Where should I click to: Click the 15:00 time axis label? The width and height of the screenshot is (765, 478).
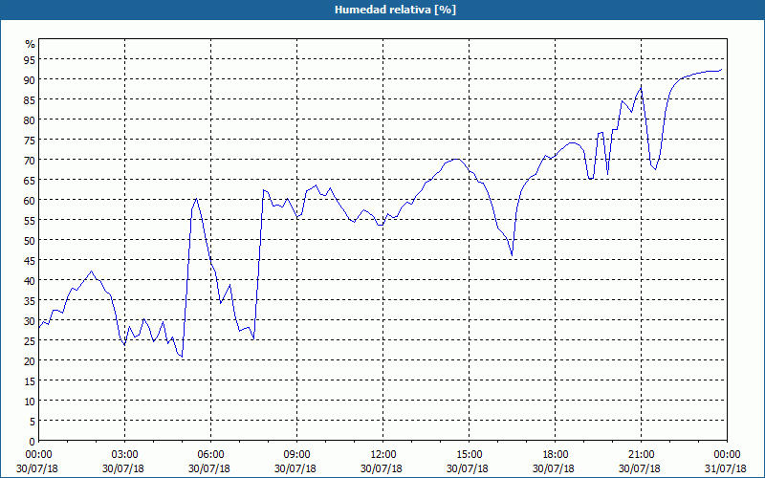pos(469,455)
